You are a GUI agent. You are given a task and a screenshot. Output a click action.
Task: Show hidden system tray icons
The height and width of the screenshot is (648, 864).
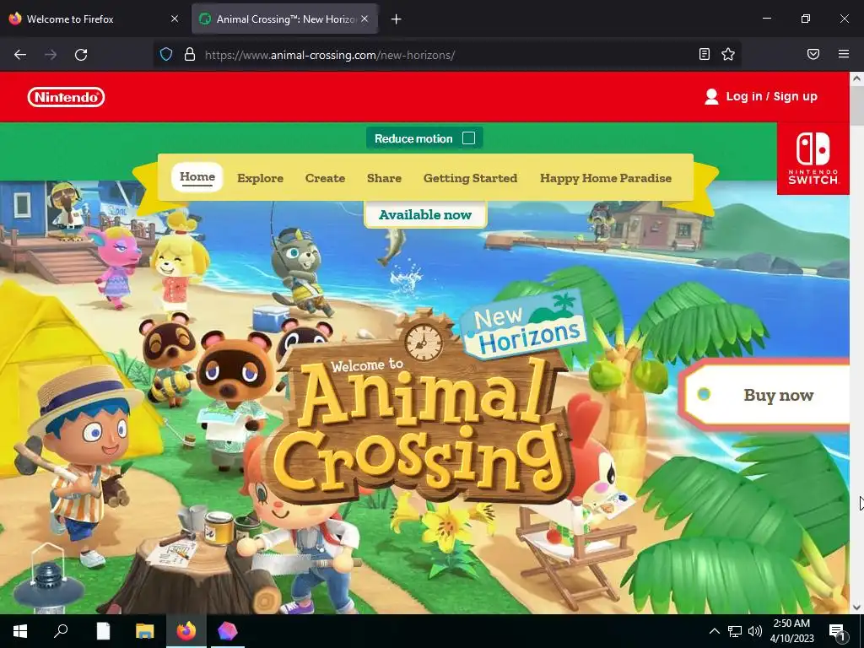[x=714, y=631]
